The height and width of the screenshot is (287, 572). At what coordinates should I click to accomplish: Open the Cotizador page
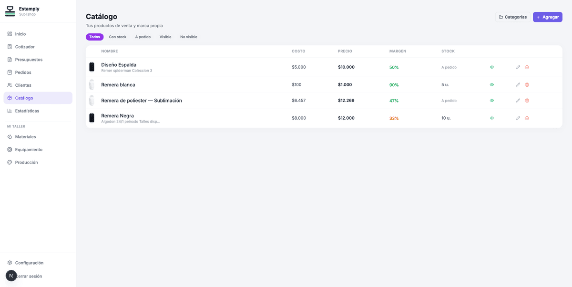[25, 47]
